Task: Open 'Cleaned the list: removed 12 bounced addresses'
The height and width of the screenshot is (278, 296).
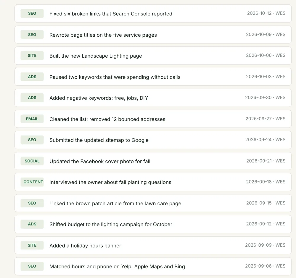Action: (x=107, y=119)
